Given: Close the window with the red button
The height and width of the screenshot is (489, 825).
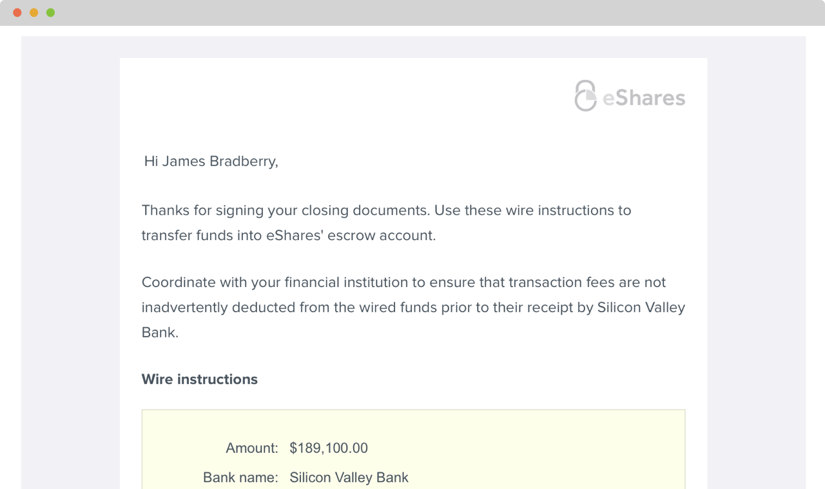Looking at the screenshot, I should click(17, 13).
